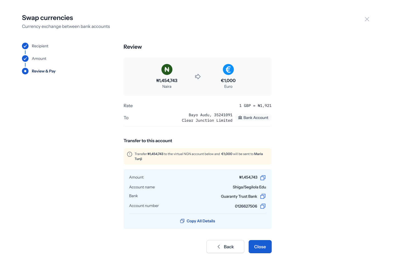This screenshot has height=280, width=395.
Task: Click account name Shiga/Segilola Edu
Action: click(x=249, y=187)
